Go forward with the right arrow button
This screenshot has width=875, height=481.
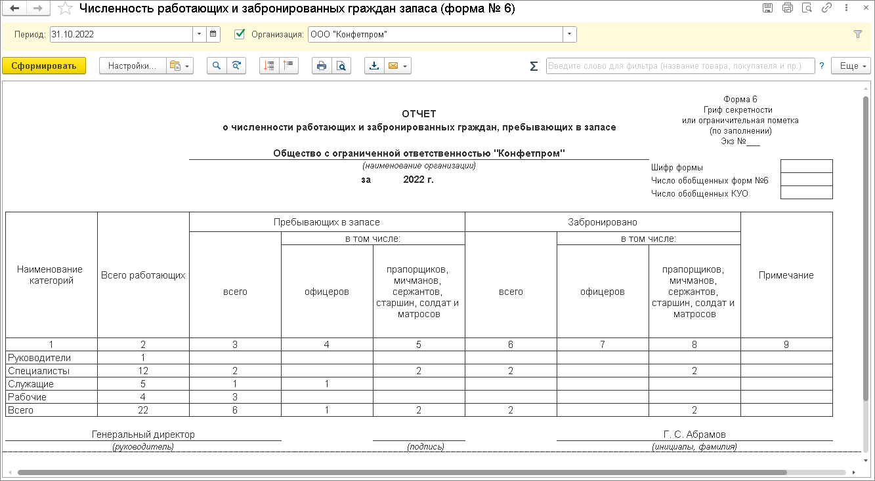tap(37, 8)
